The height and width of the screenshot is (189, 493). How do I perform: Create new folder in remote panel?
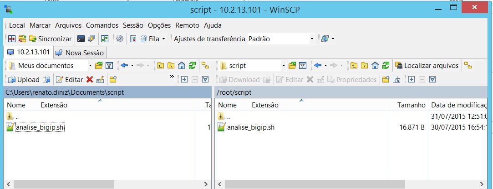point(386,80)
